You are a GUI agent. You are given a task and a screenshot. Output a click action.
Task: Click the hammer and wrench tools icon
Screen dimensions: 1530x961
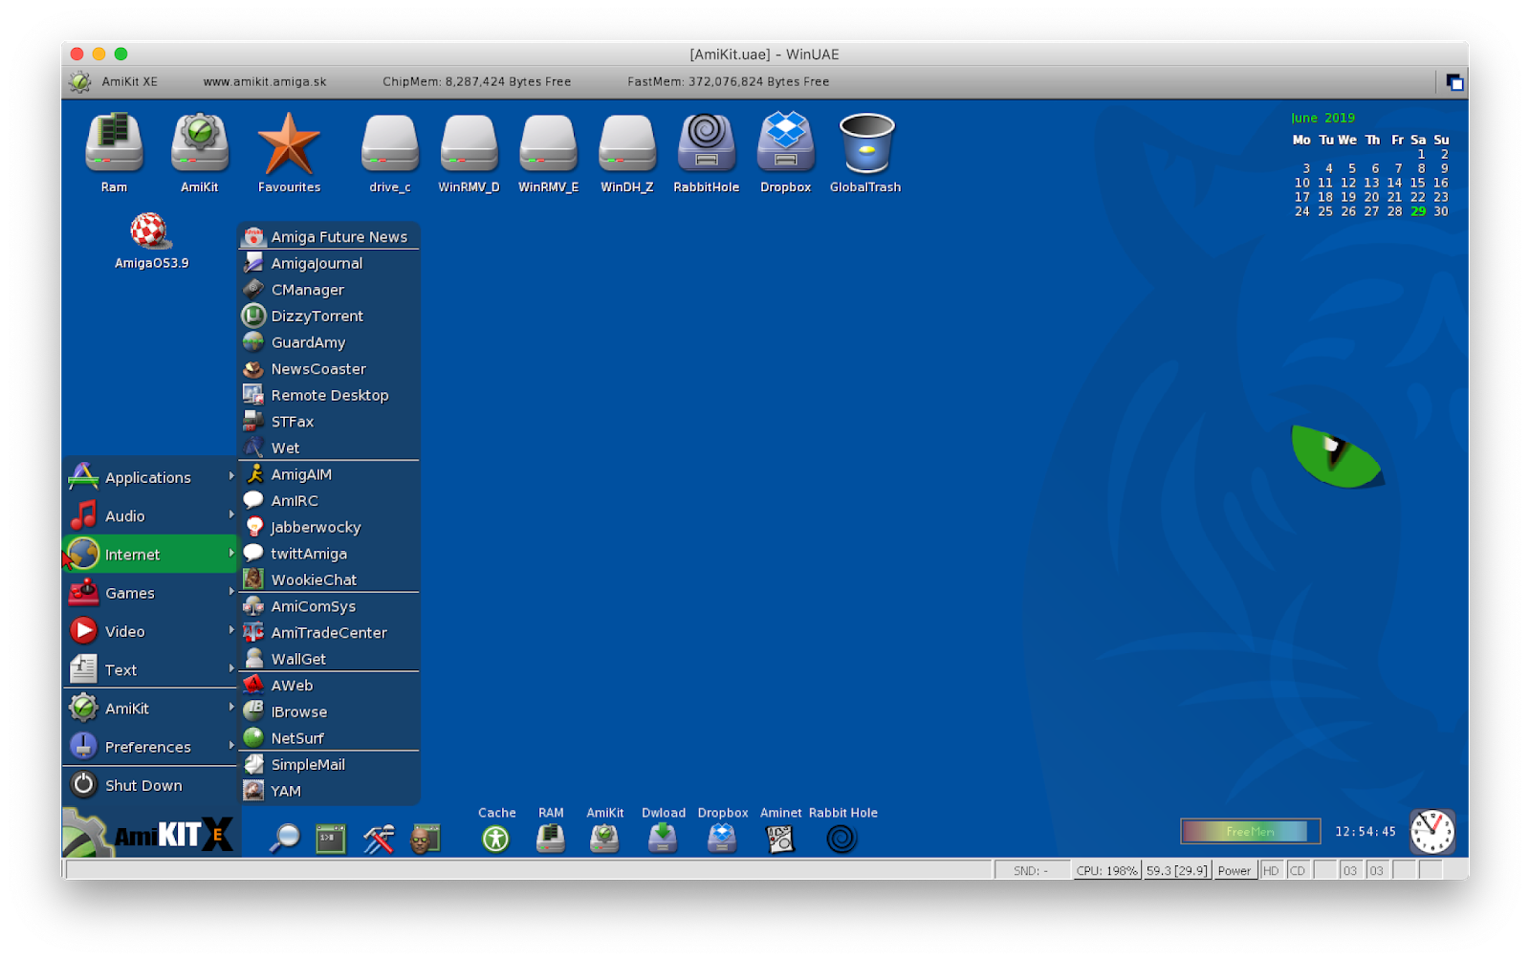(379, 838)
